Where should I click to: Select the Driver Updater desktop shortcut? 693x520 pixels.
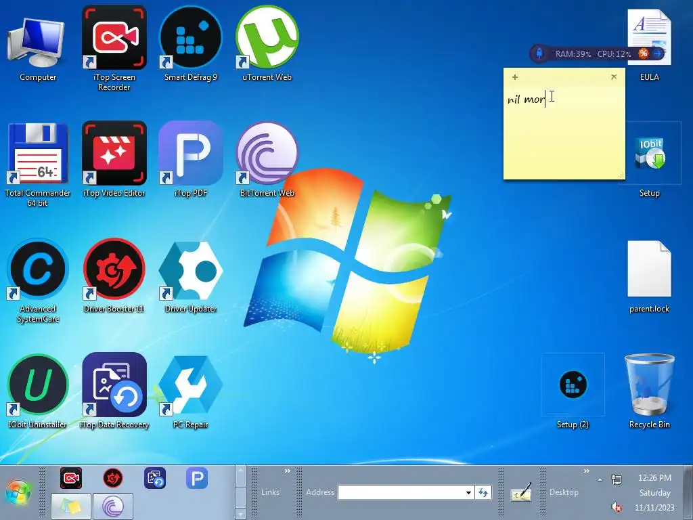pos(190,276)
